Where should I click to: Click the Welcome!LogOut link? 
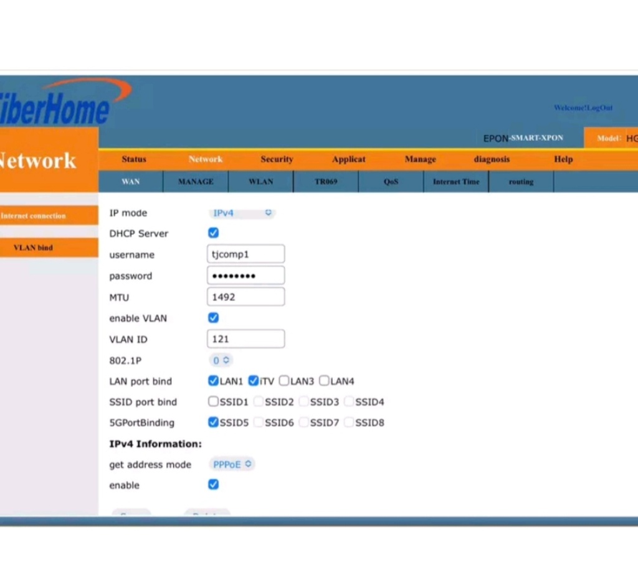(x=583, y=108)
